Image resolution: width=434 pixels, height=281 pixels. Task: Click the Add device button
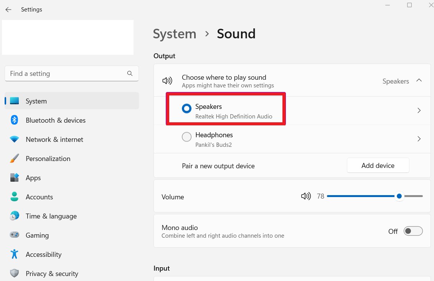378,165
